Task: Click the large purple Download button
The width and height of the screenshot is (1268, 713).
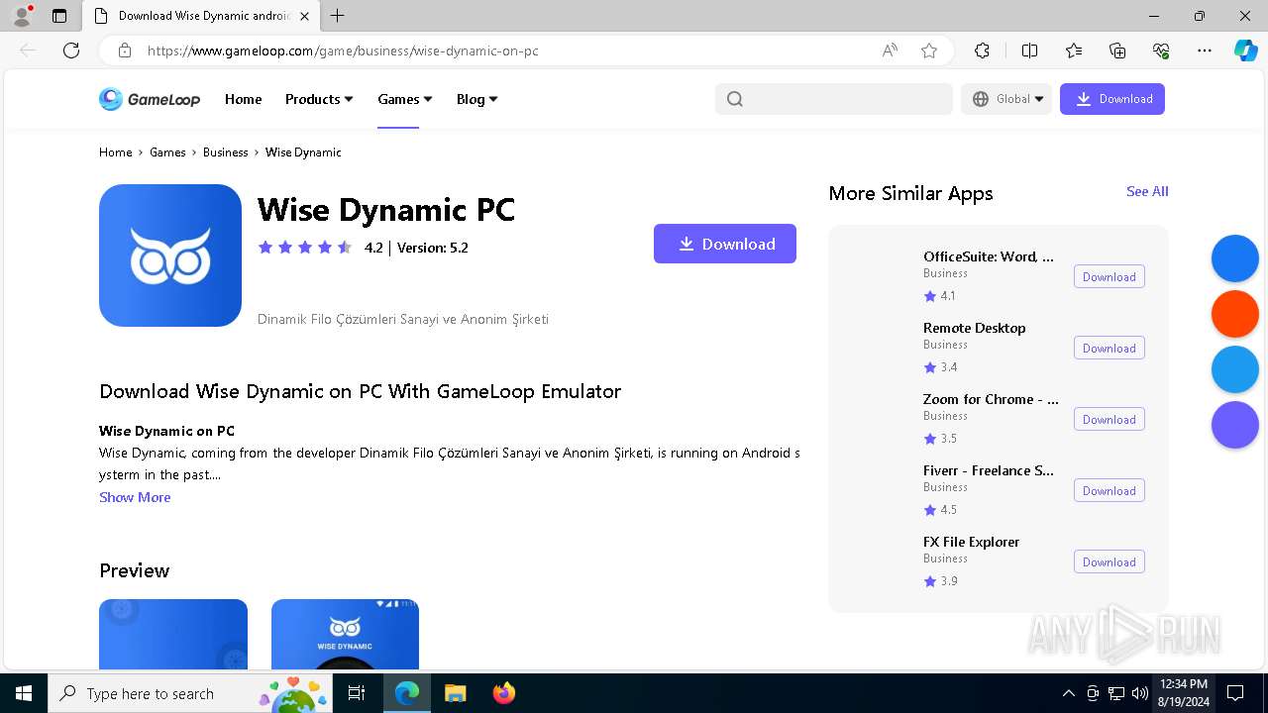Action: [x=725, y=244]
